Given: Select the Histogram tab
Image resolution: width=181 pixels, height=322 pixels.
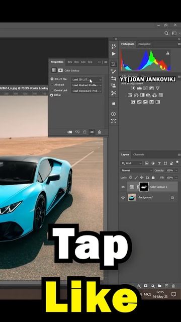Looking at the screenshot, I should (127, 44).
